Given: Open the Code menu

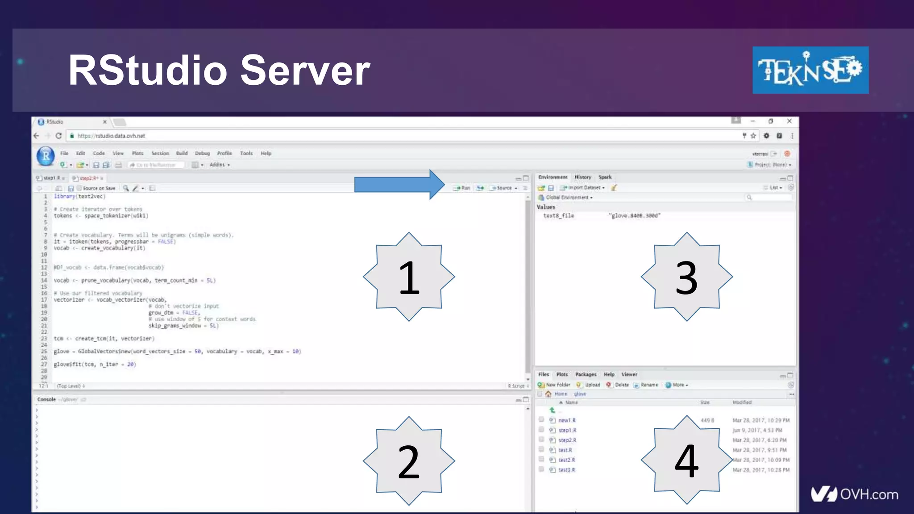Looking at the screenshot, I should point(99,153).
